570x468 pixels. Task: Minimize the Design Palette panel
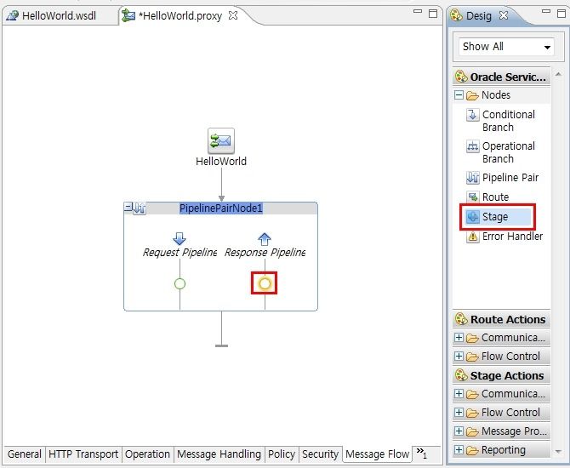pyautogui.click(x=546, y=12)
